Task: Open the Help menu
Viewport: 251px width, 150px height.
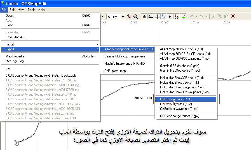Action: click(x=41, y=10)
